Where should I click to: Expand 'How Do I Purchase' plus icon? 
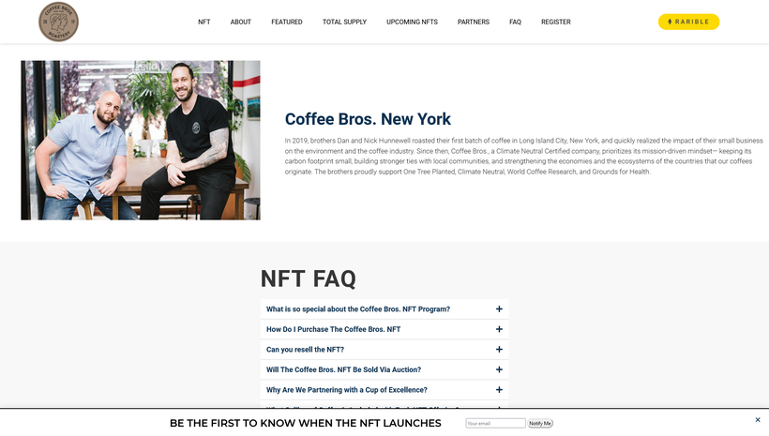pyautogui.click(x=499, y=329)
